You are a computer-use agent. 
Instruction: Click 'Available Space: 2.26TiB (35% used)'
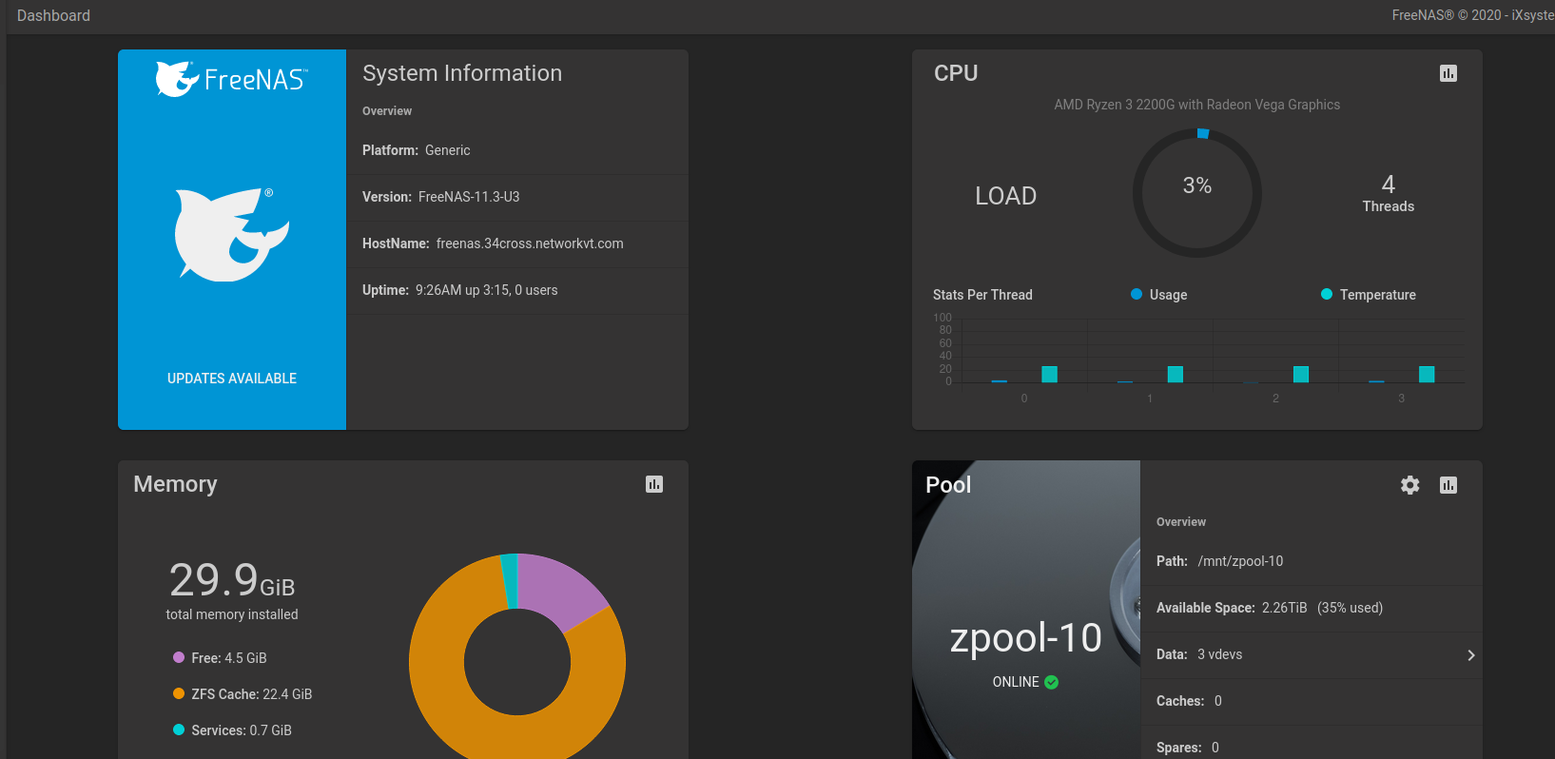coord(1270,608)
